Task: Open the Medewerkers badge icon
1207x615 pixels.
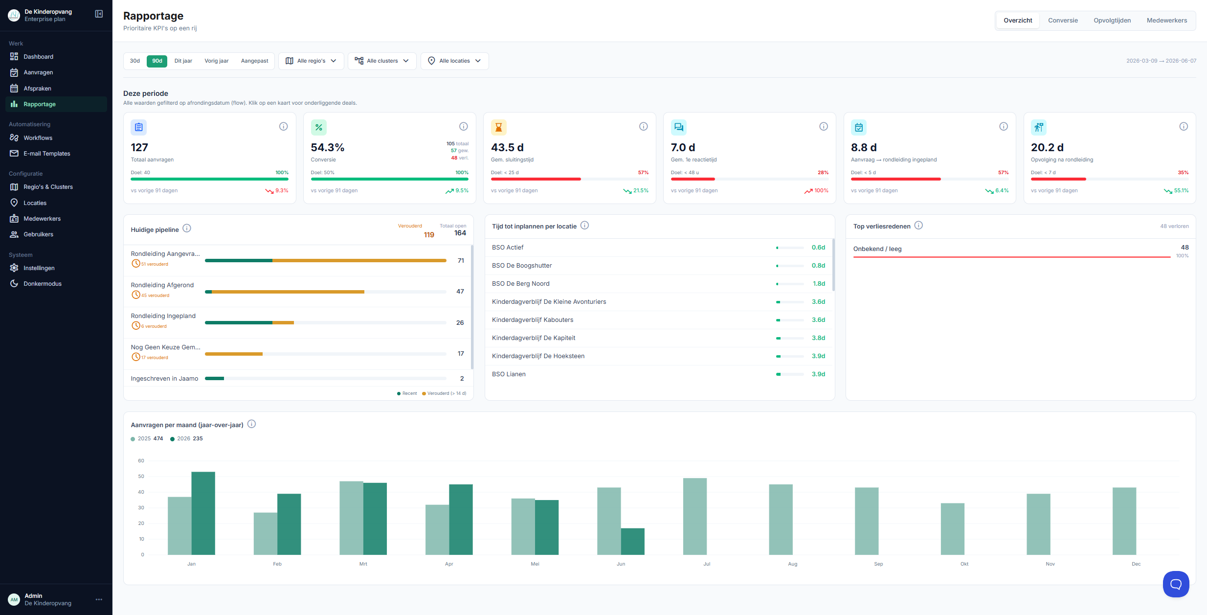Action: [x=14, y=219]
